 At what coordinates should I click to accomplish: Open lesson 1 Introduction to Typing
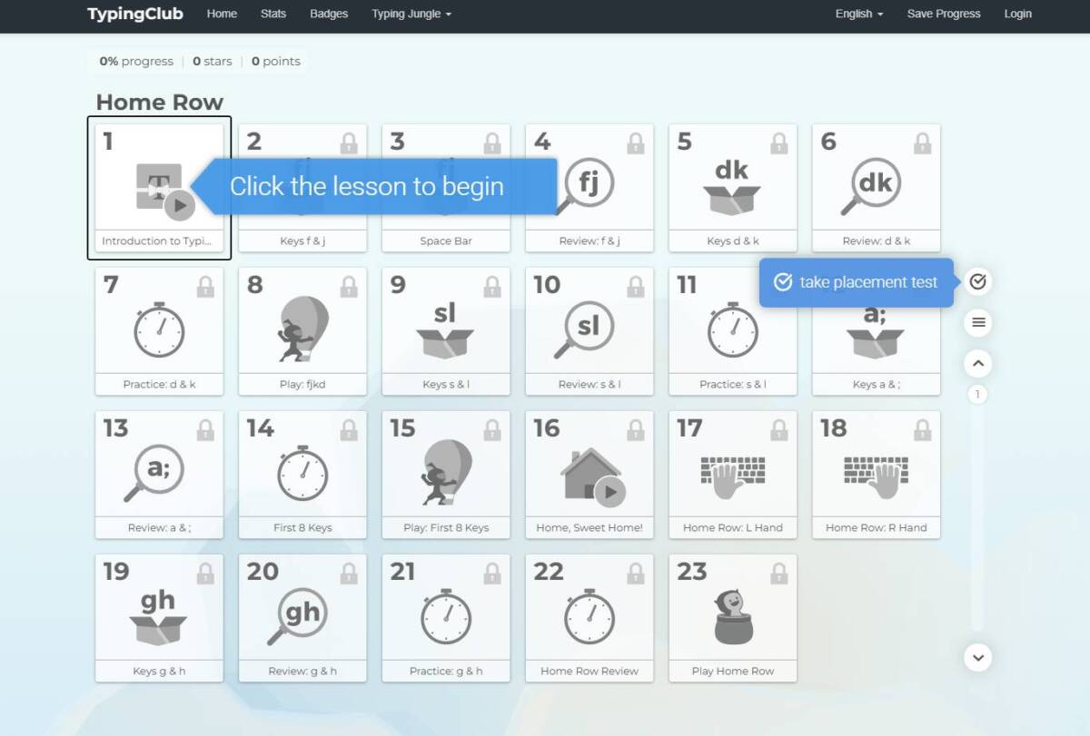click(159, 188)
